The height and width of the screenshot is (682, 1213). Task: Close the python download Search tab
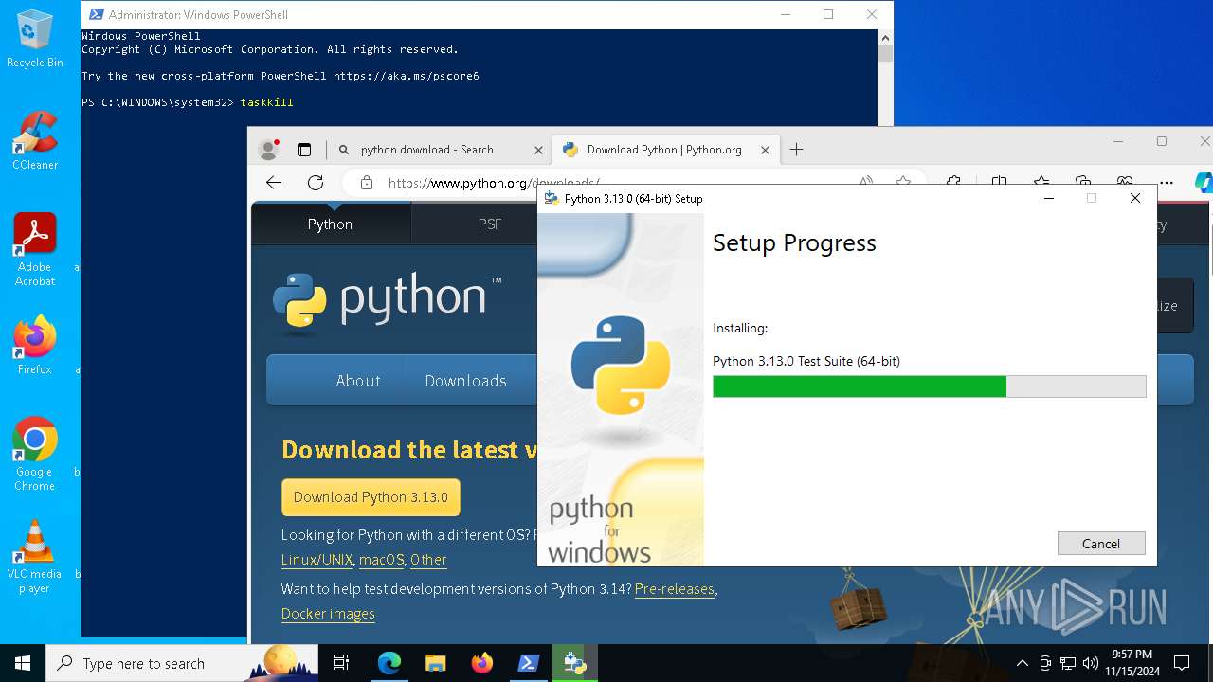tap(538, 150)
